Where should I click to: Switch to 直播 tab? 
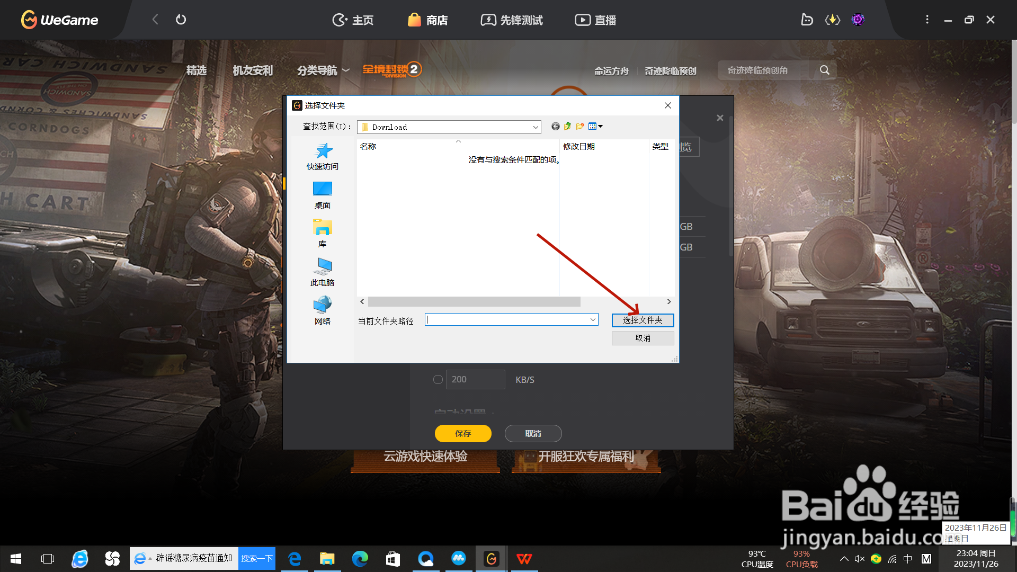coord(596,20)
